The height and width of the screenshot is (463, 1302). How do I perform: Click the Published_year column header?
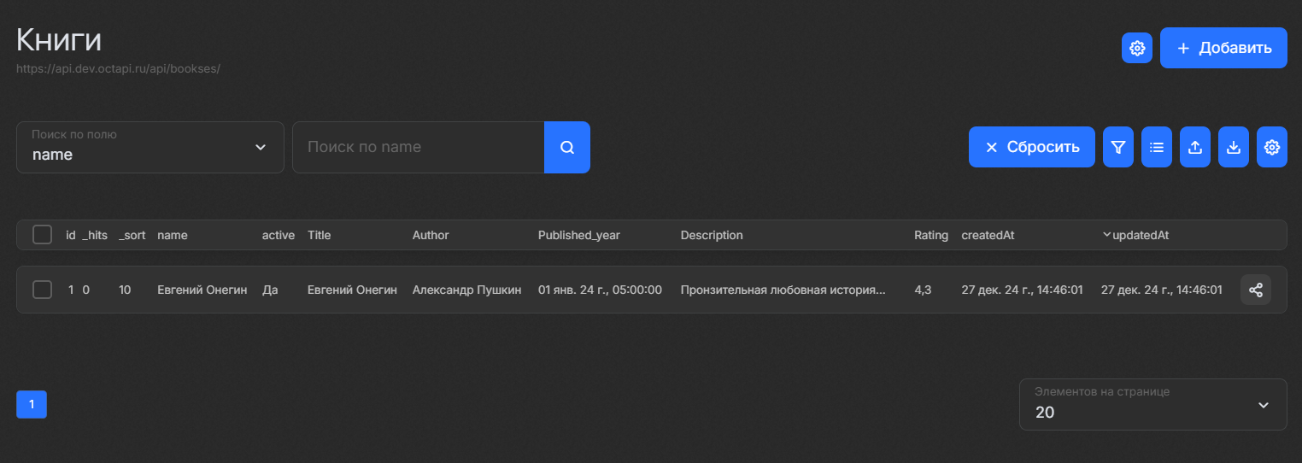click(x=578, y=235)
